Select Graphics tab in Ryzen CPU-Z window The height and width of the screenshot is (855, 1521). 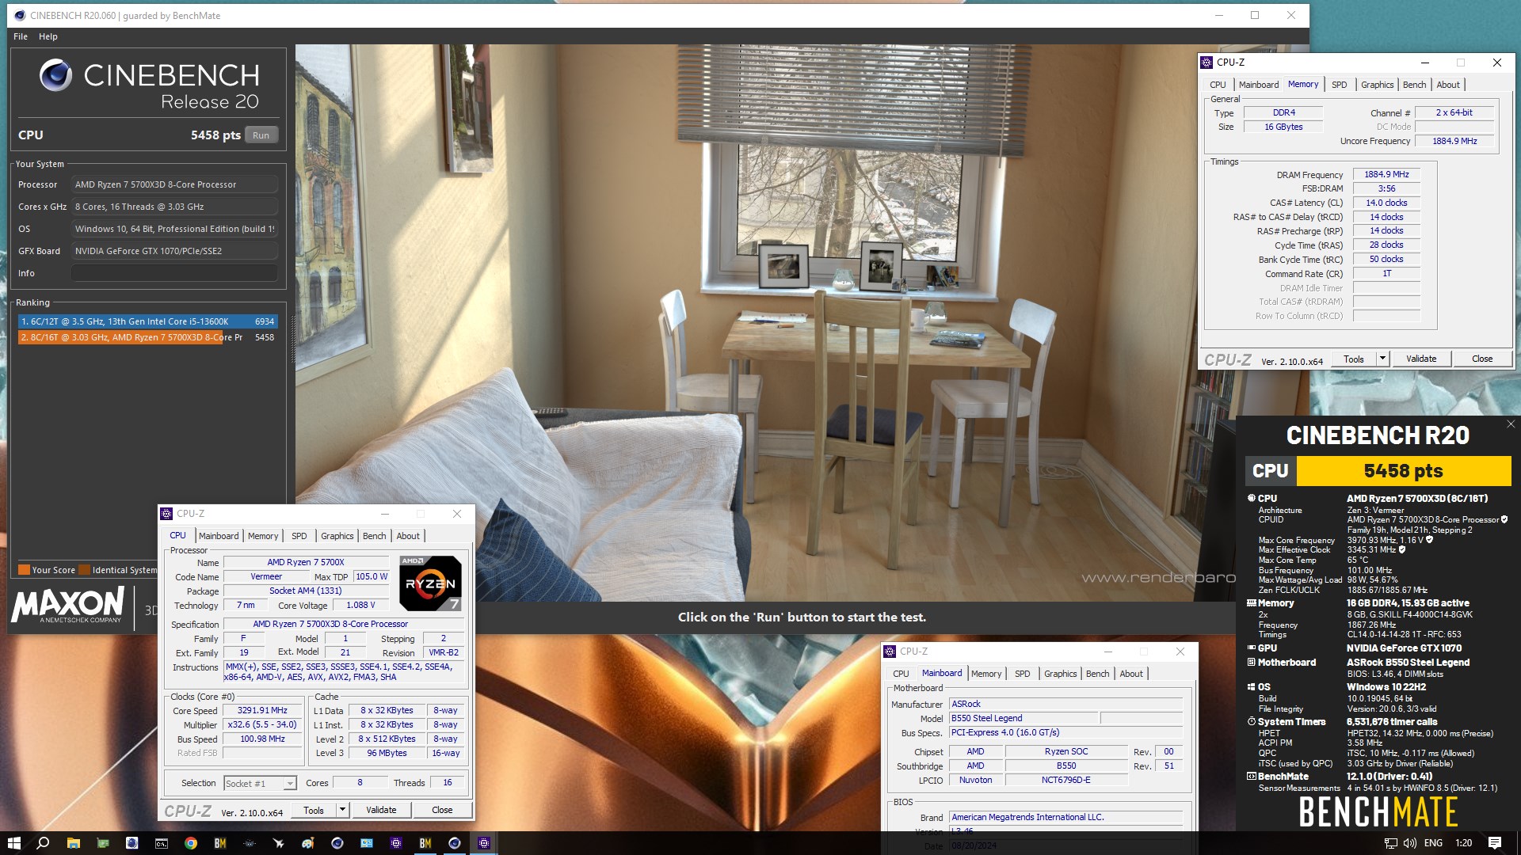pos(337,536)
